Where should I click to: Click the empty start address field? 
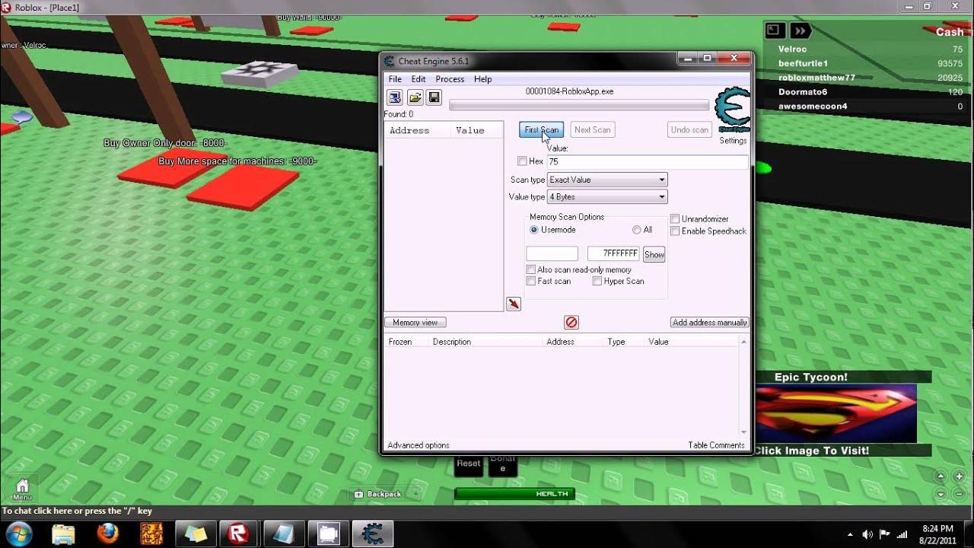tap(552, 253)
